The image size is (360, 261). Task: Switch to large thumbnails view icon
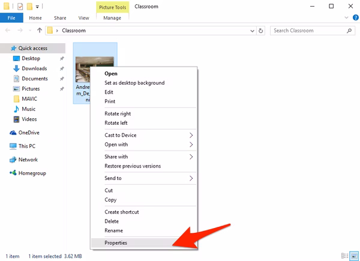tap(353, 256)
